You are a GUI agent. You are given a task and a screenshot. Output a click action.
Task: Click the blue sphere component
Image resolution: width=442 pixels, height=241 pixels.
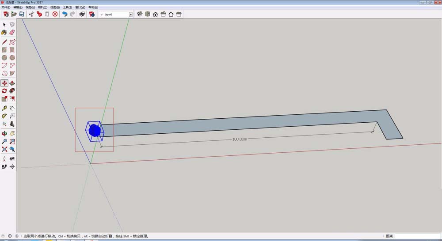[x=94, y=131]
